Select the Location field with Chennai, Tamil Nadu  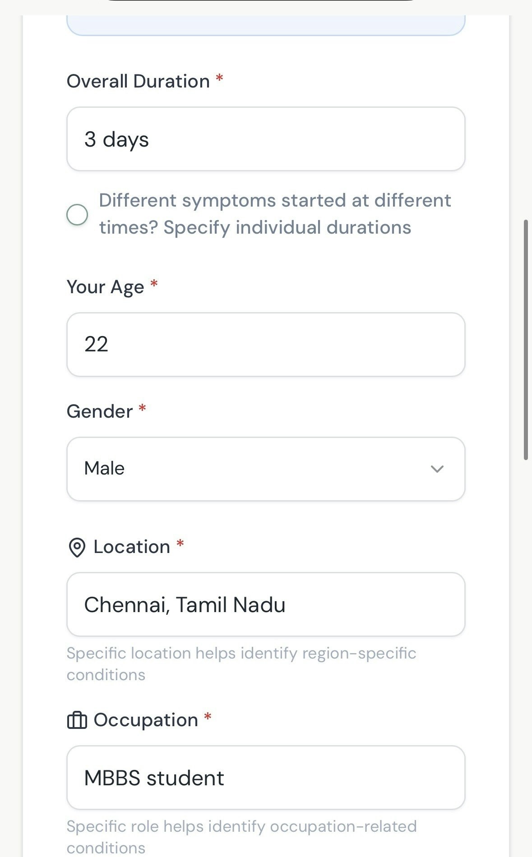(265, 604)
